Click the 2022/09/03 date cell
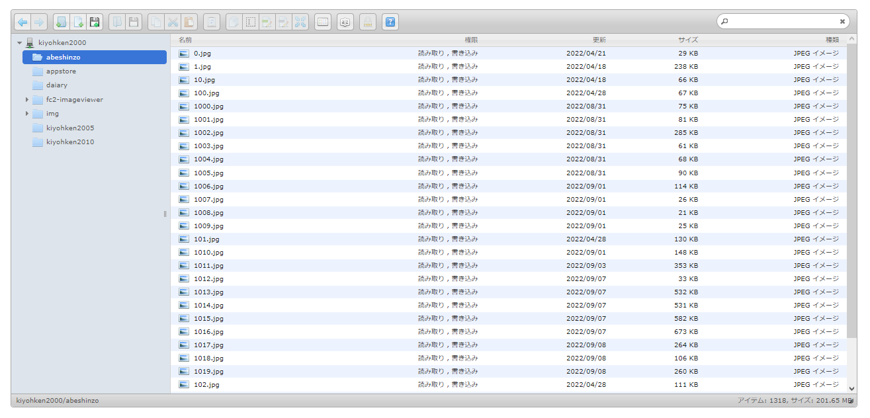870x418 pixels. (x=586, y=266)
